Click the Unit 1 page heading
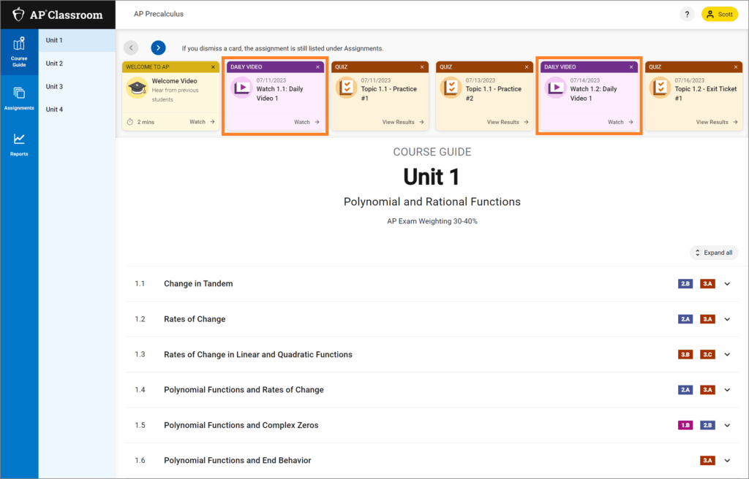Image resolution: width=749 pixels, height=479 pixels. [x=432, y=177]
